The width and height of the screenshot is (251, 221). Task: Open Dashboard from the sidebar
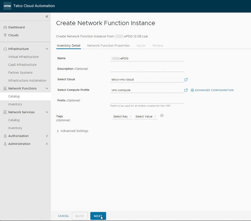tap(16, 27)
